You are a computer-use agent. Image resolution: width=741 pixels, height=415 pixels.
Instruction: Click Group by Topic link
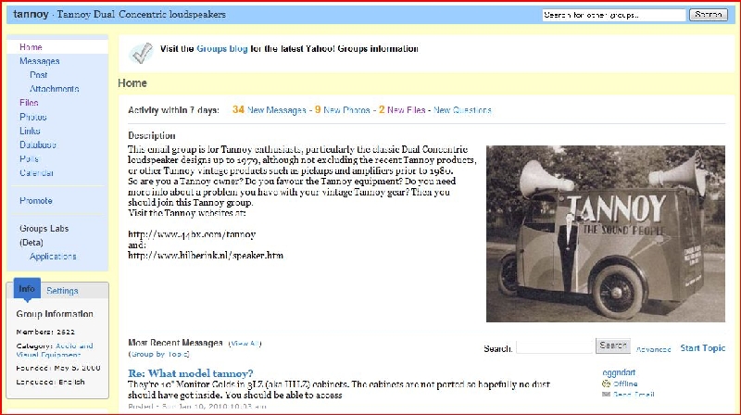158,354
